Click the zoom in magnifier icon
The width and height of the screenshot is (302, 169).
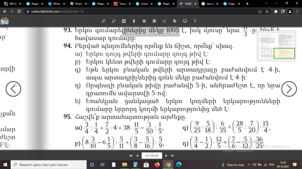(103, 21)
